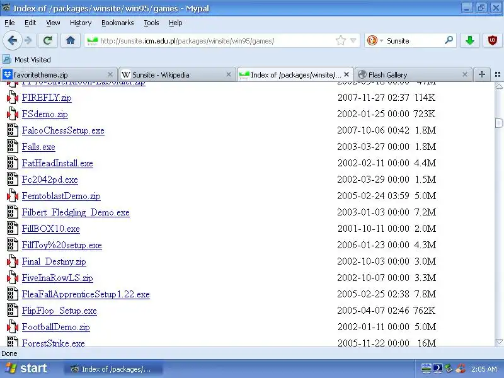Click the zip icon beside Final_Destiny.zip
This screenshot has height=378, width=504.
click(12, 261)
